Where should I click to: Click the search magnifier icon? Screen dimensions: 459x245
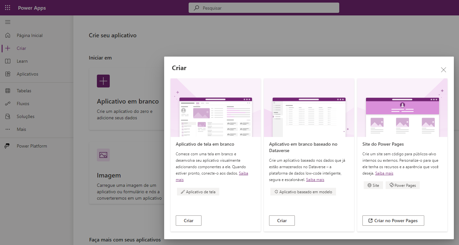(x=196, y=8)
